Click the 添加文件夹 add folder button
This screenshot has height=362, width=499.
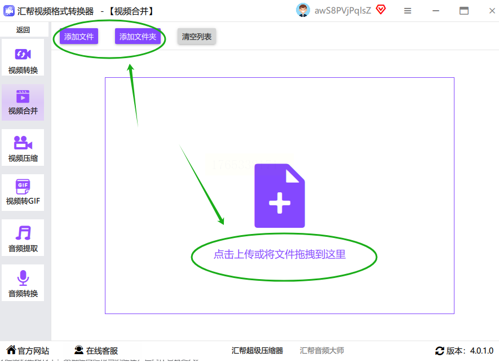coord(138,37)
